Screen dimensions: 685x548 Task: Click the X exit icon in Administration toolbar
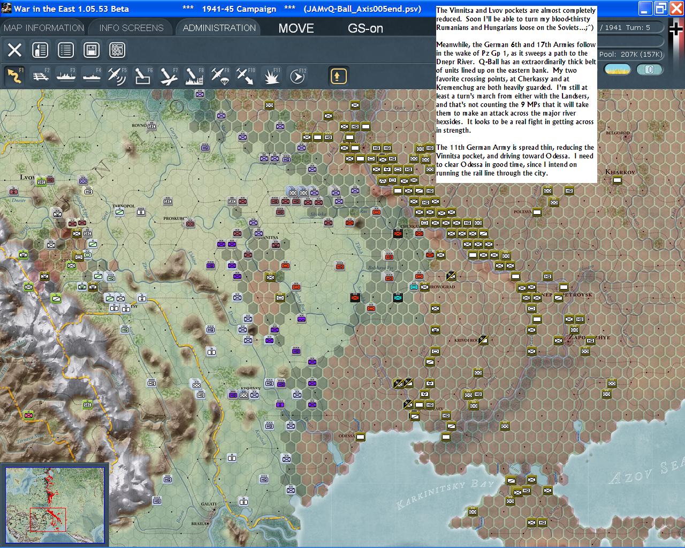[x=14, y=50]
